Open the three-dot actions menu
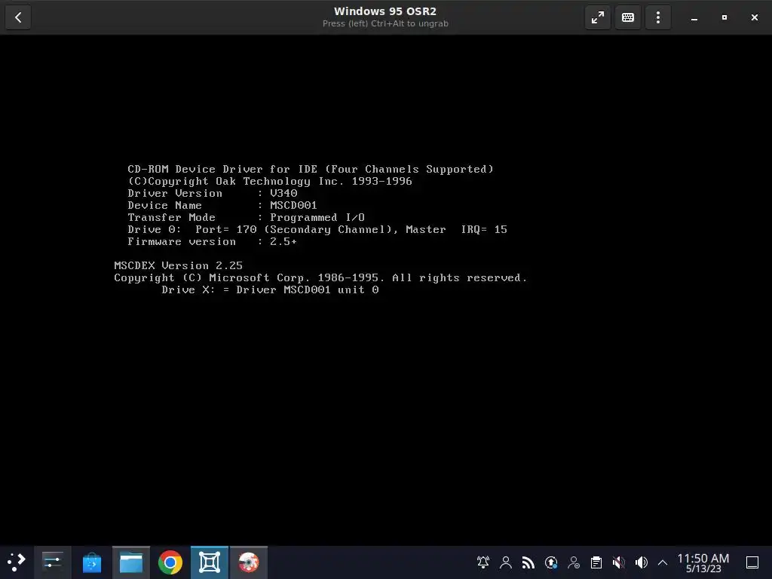 pos(657,18)
